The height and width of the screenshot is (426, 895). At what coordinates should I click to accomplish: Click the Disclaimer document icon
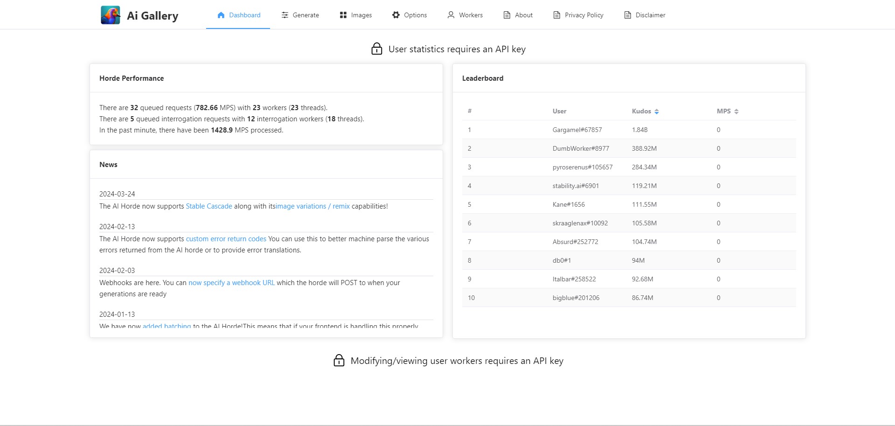[628, 15]
